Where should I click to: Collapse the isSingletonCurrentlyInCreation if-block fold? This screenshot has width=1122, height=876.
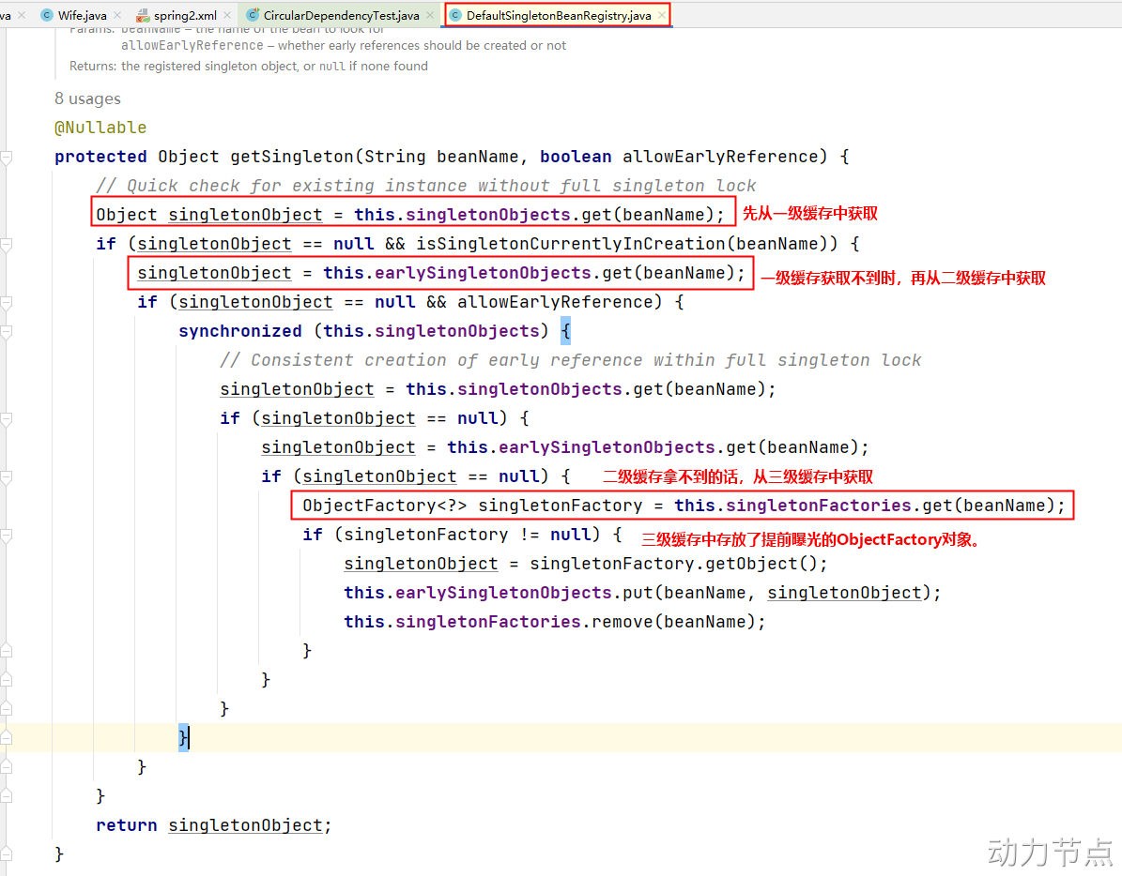7,245
